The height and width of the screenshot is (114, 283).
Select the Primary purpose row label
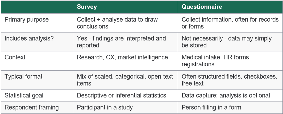coord(27,20)
